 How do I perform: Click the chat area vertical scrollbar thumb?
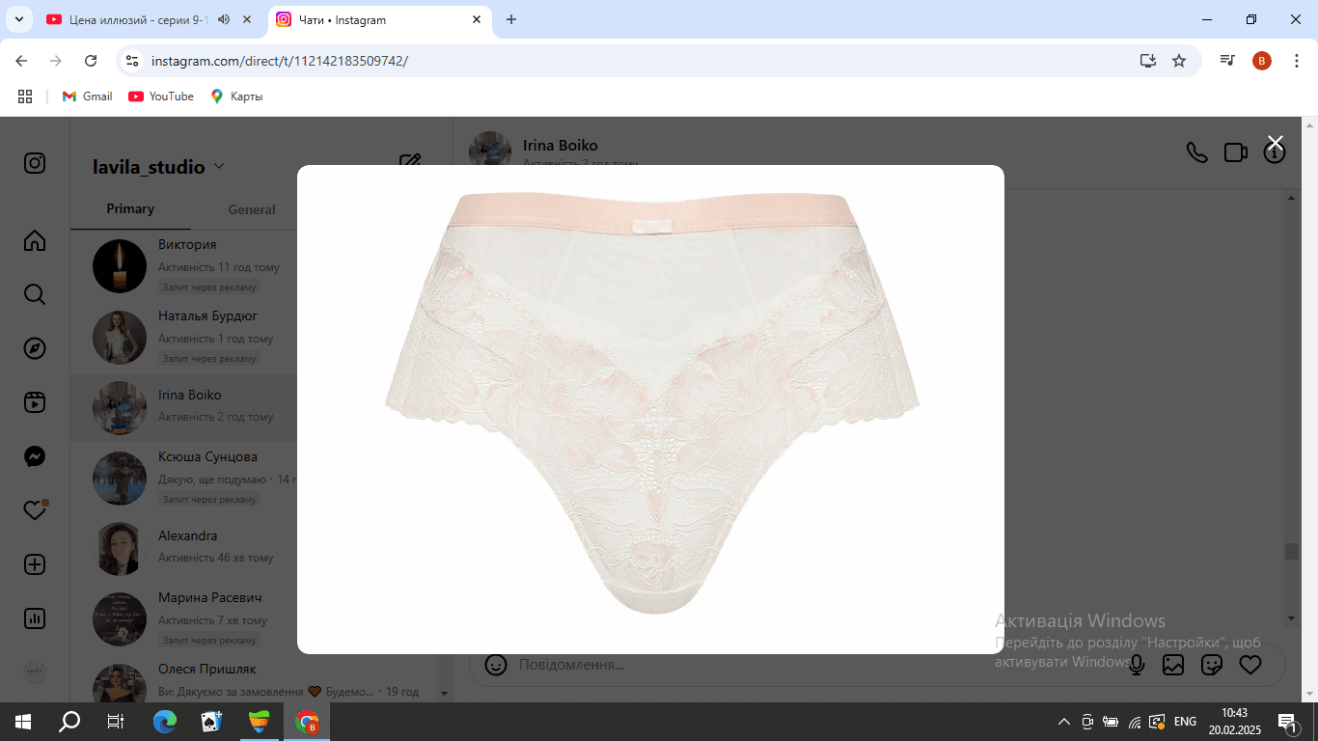pos(1292,551)
